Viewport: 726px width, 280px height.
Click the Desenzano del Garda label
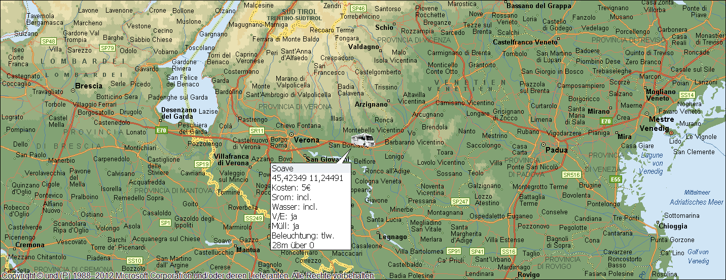pos(178,113)
